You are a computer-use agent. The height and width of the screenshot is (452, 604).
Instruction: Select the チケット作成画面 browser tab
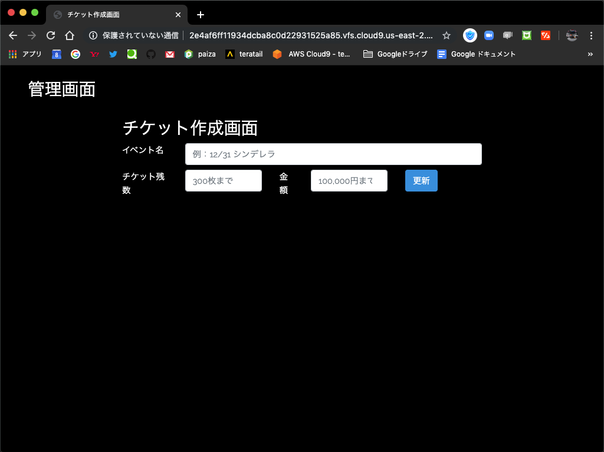coord(117,15)
